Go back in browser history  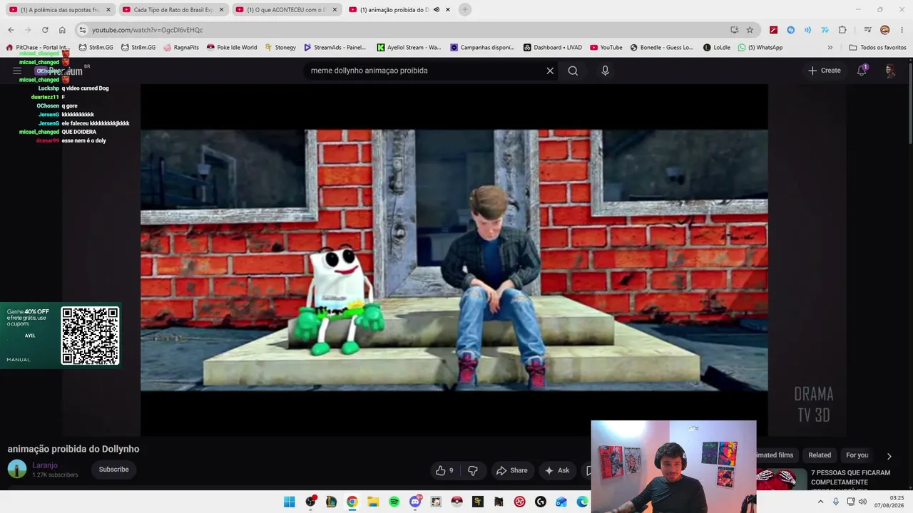[11, 30]
